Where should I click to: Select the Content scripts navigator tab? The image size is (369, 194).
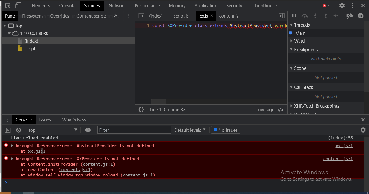click(x=92, y=16)
